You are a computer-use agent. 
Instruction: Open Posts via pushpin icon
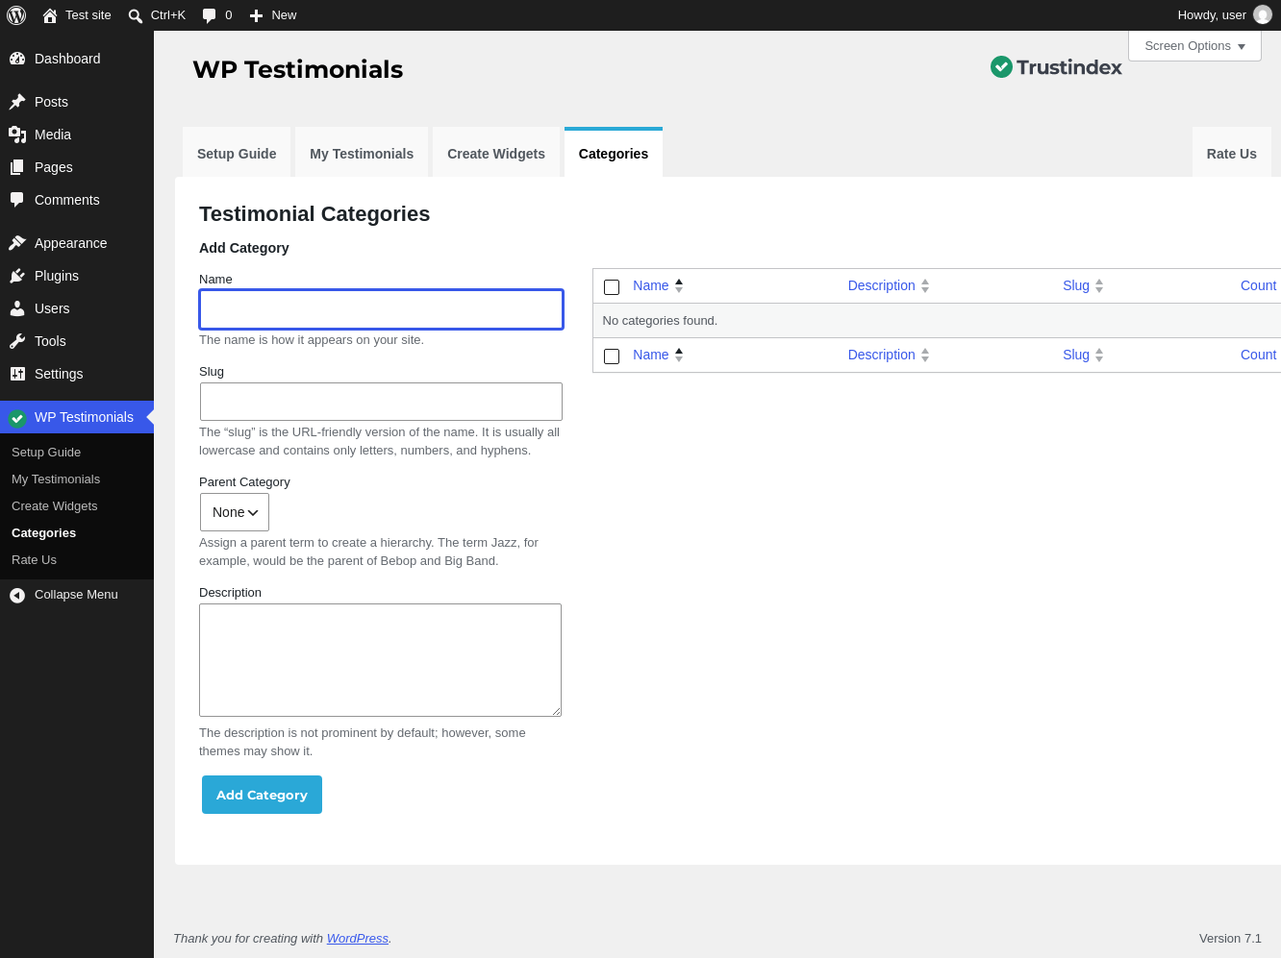click(x=17, y=102)
